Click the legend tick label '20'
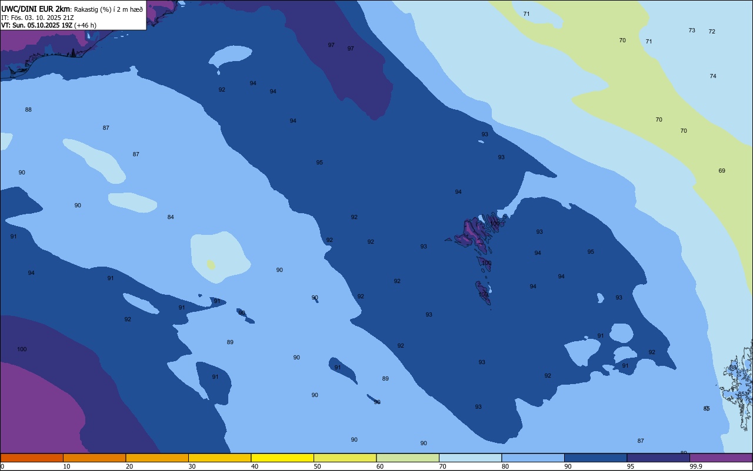This screenshot has height=471, width=753. tap(129, 466)
